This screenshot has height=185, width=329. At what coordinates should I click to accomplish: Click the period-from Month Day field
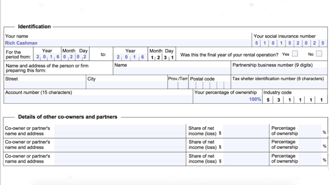(75, 57)
